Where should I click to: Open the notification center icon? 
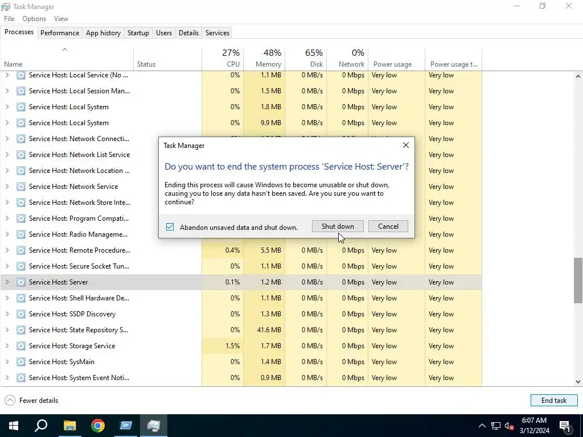click(x=565, y=426)
